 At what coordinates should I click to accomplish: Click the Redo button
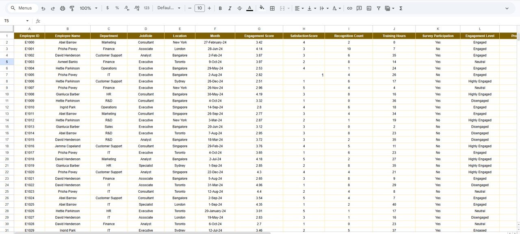(x=53, y=8)
